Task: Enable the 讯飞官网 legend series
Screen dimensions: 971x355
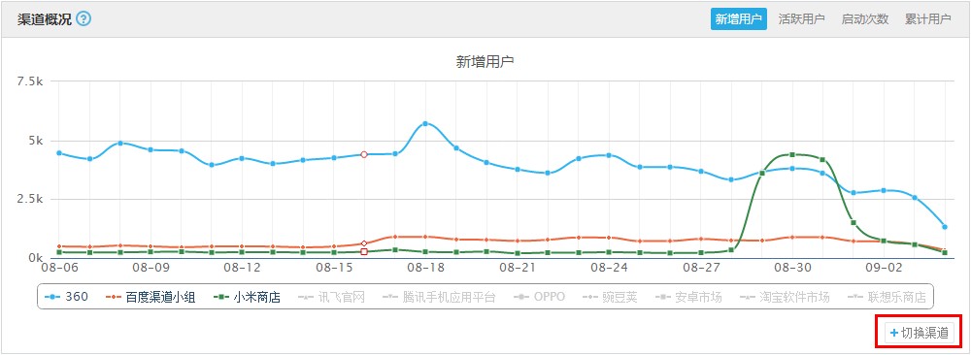Action: pos(331,297)
